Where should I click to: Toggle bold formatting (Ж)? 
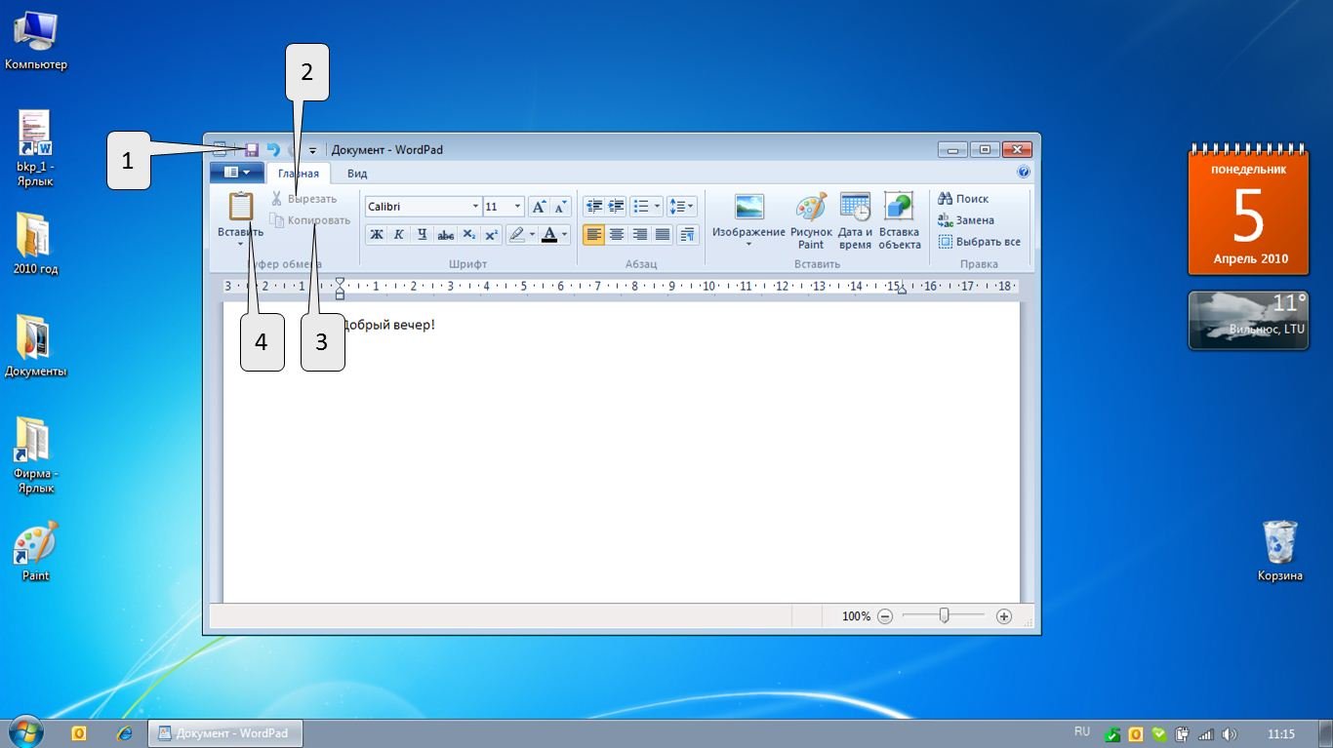pyautogui.click(x=376, y=234)
